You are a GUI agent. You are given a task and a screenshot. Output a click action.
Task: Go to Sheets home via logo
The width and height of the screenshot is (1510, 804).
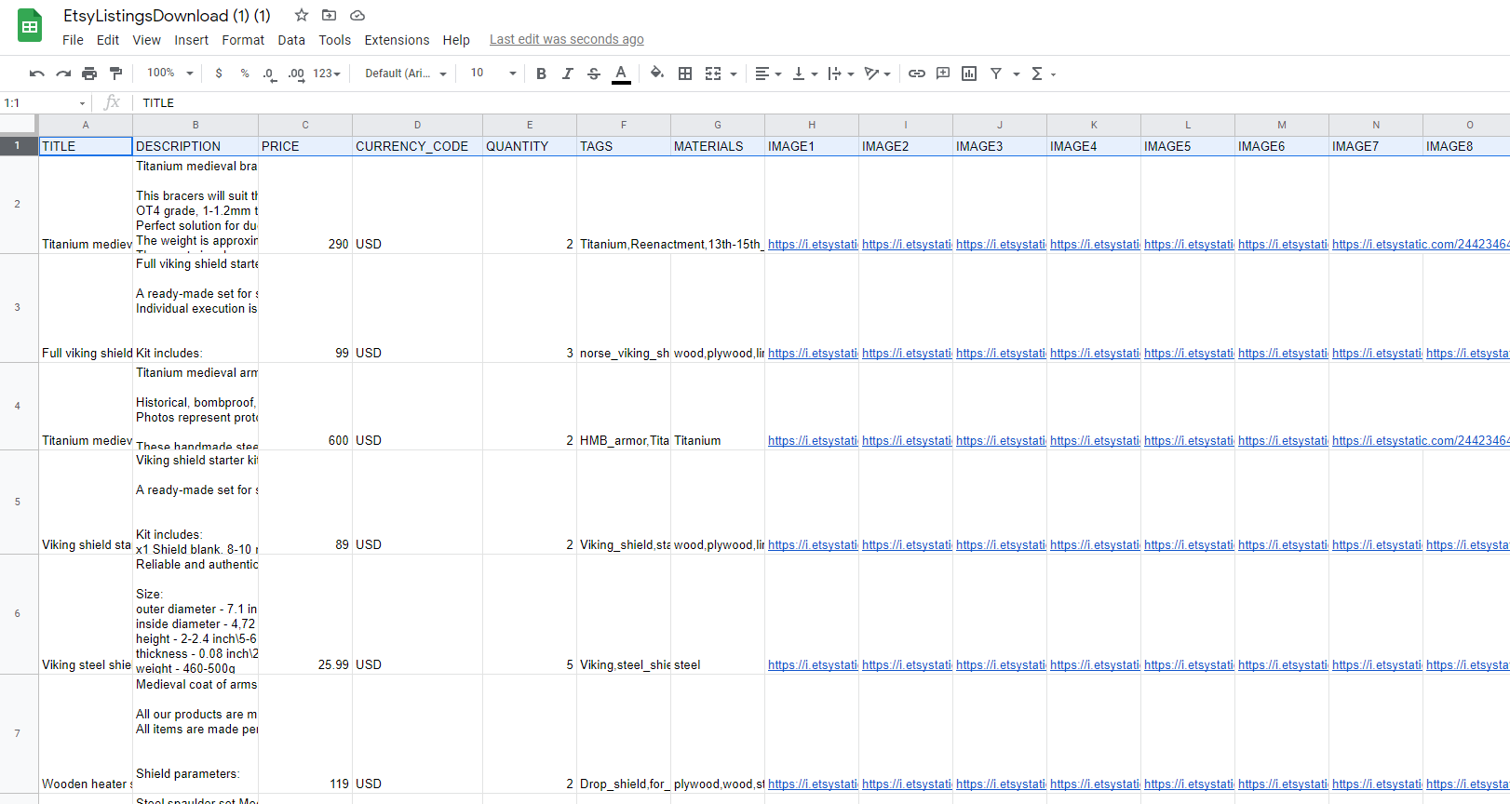click(x=30, y=26)
